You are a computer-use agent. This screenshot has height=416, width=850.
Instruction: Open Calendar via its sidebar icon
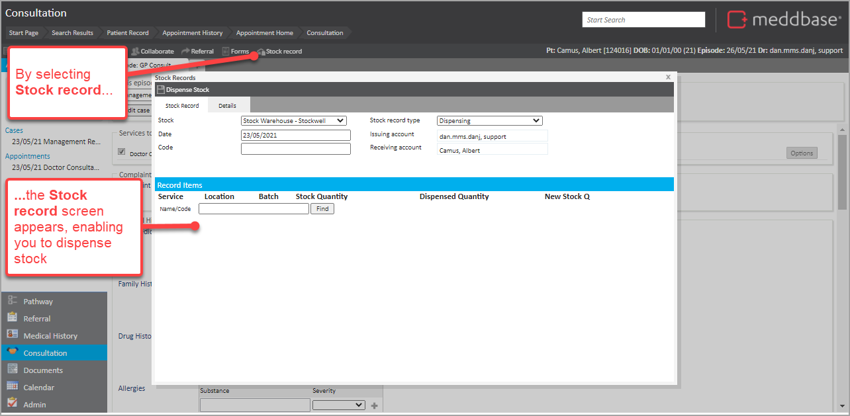[13, 387]
